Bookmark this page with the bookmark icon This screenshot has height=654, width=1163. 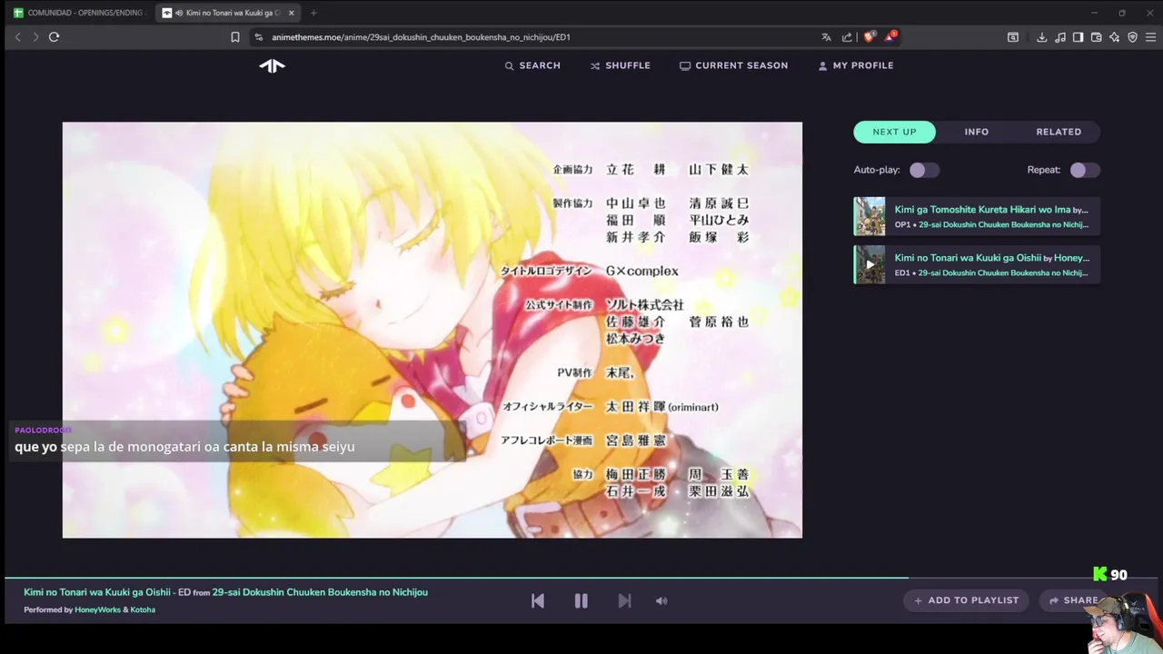click(x=234, y=37)
